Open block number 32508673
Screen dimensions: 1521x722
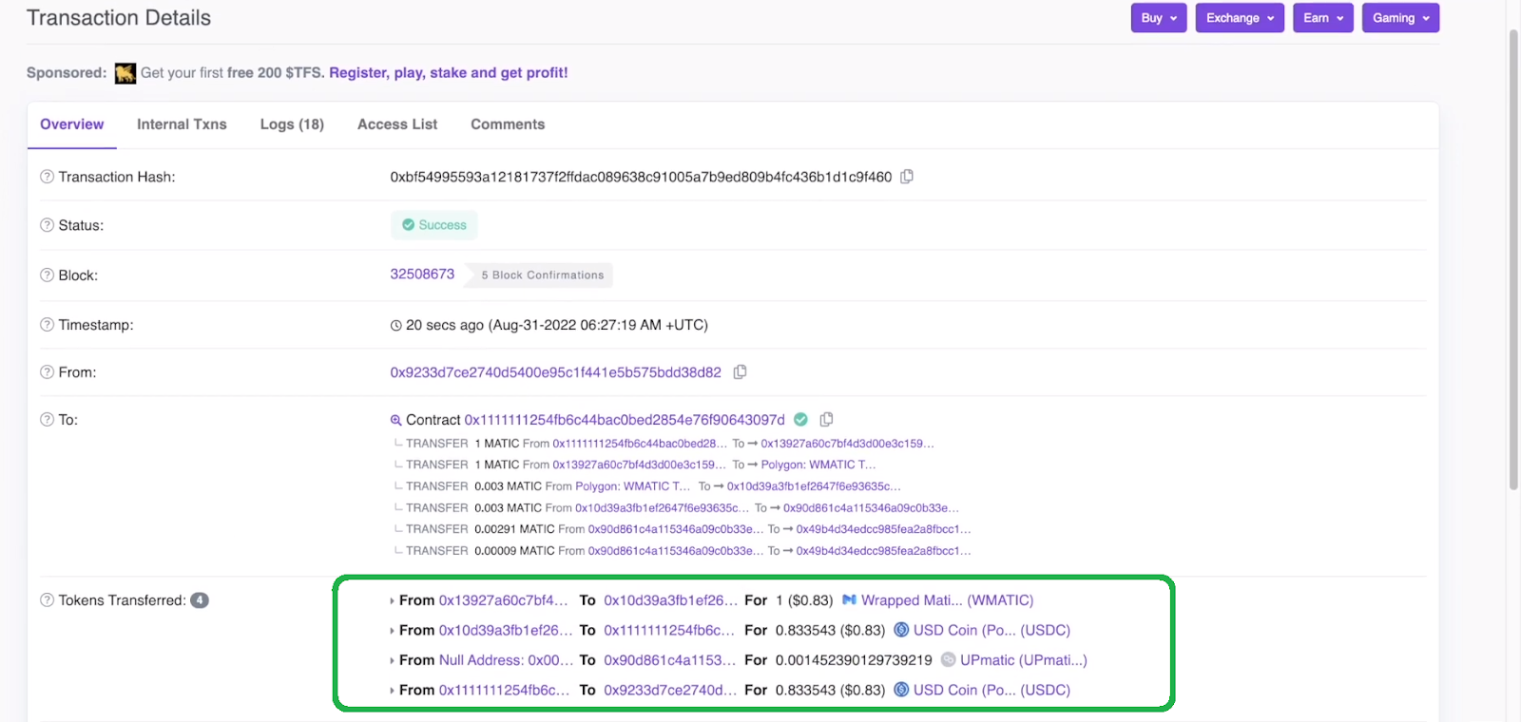point(422,275)
